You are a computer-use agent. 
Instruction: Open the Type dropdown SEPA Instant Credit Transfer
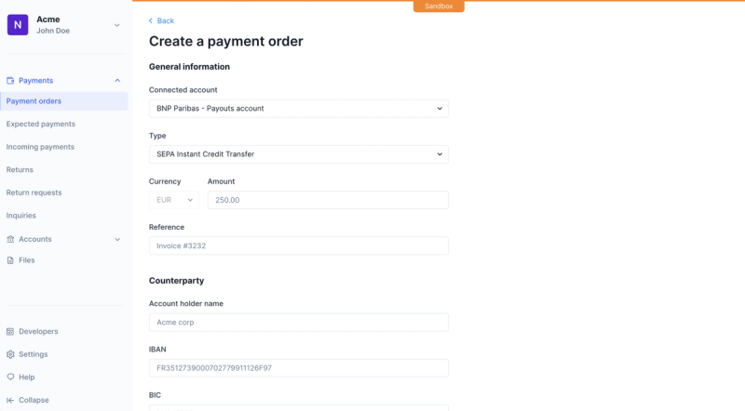pyautogui.click(x=299, y=154)
